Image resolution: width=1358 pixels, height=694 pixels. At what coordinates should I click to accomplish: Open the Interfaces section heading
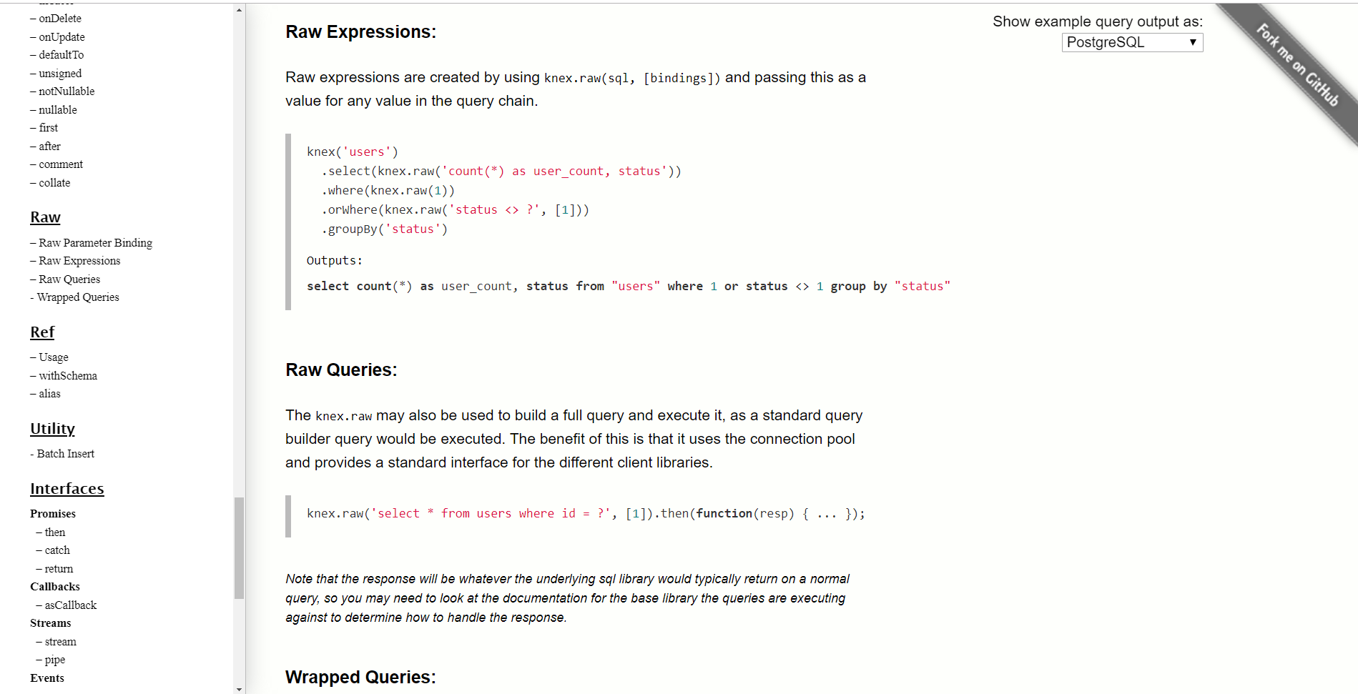tap(67, 489)
